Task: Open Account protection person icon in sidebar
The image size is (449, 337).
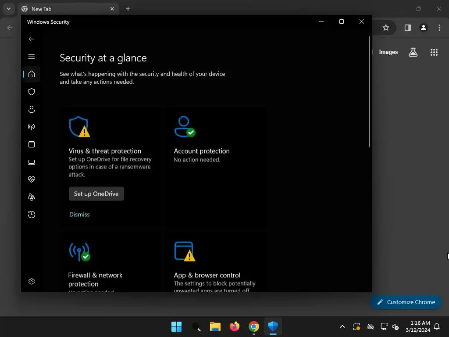Action: (x=32, y=109)
